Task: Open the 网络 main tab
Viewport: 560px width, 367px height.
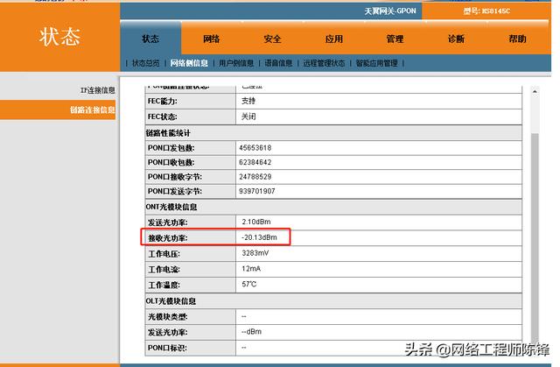Action: coord(212,39)
